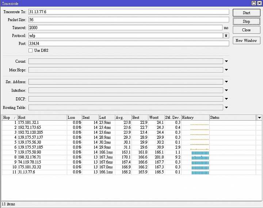
Task: Click the History column header
Action: (195, 118)
